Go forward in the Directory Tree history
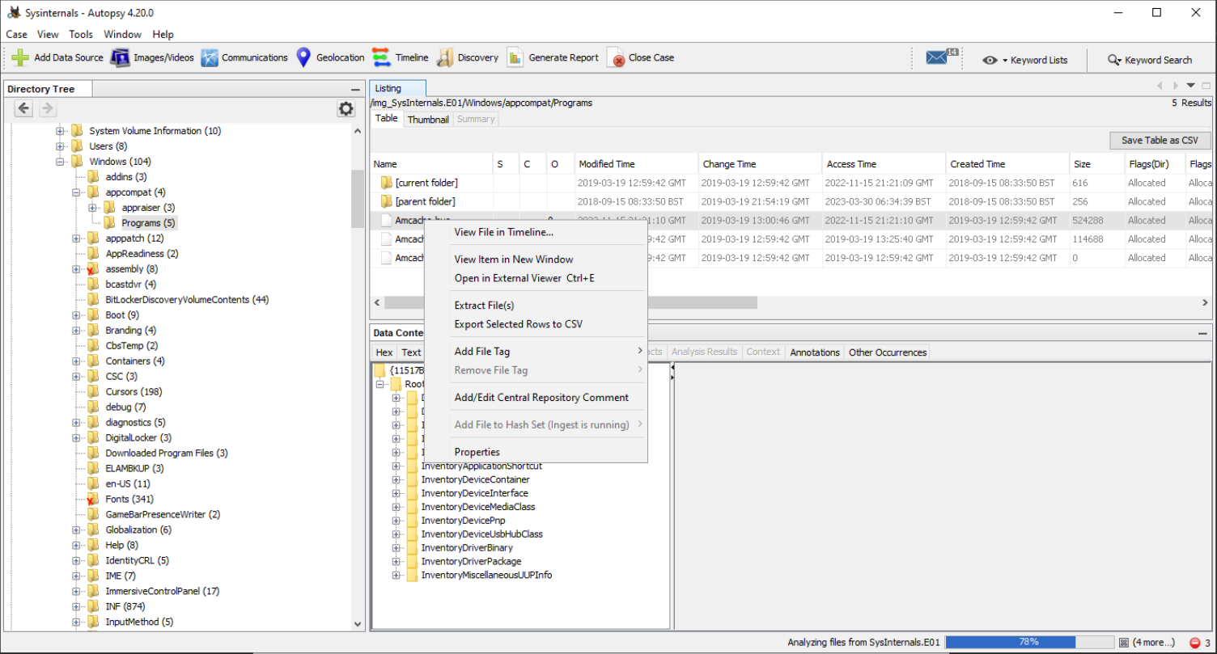 pyautogui.click(x=48, y=108)
